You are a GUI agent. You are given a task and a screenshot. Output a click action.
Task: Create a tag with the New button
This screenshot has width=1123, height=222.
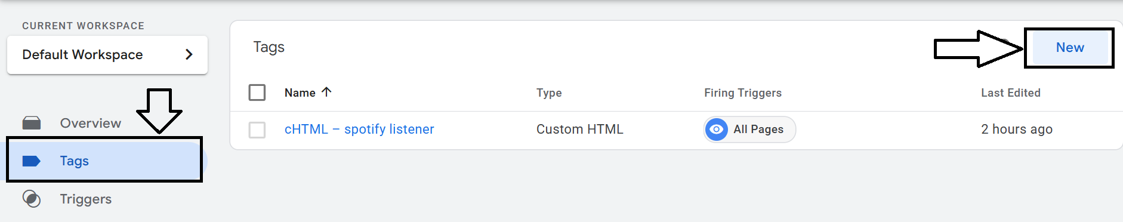point(1070,48)
